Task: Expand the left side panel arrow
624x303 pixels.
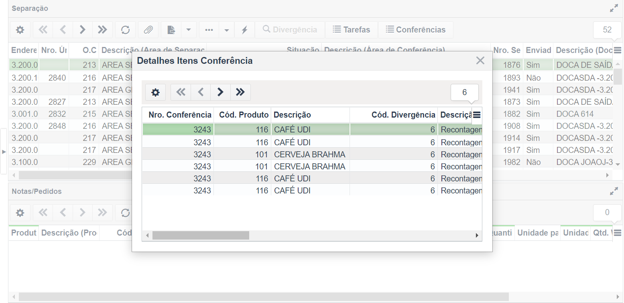Action: pyautogui.click(x=4, y=152)
